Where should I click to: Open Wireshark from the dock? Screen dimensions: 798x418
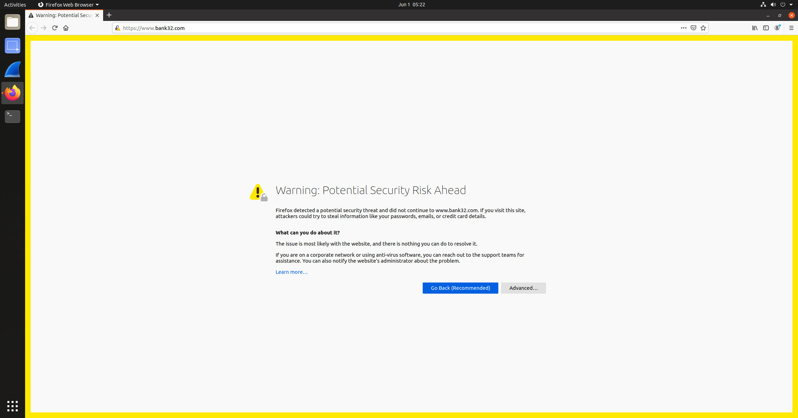point(13,69)
